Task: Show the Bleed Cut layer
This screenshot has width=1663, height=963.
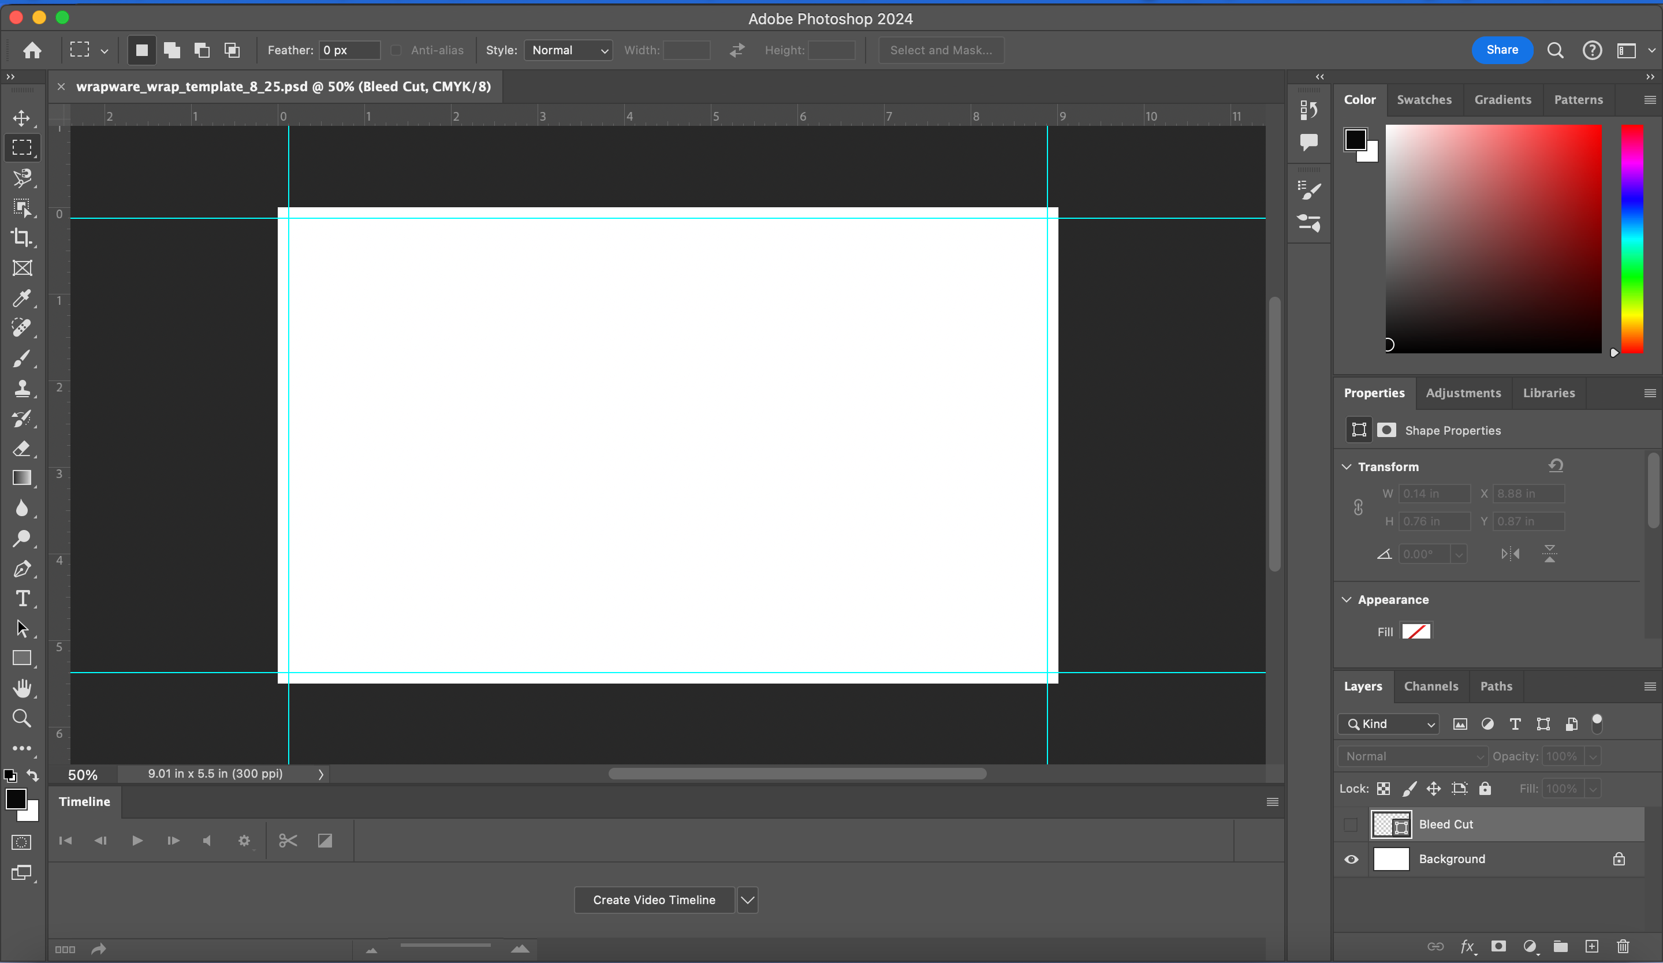Action: tap(1351, 824)
